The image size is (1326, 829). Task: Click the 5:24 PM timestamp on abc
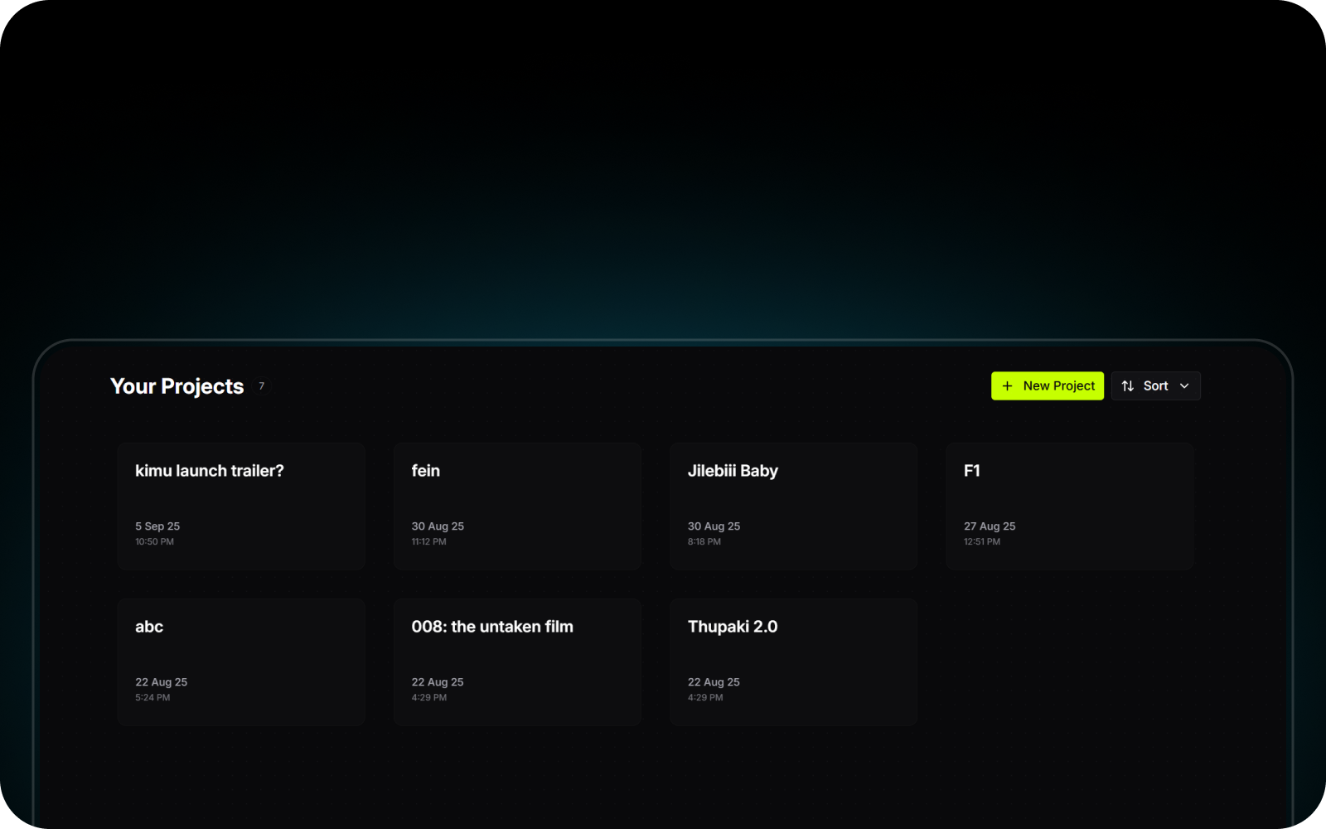(x=152, y=698)
